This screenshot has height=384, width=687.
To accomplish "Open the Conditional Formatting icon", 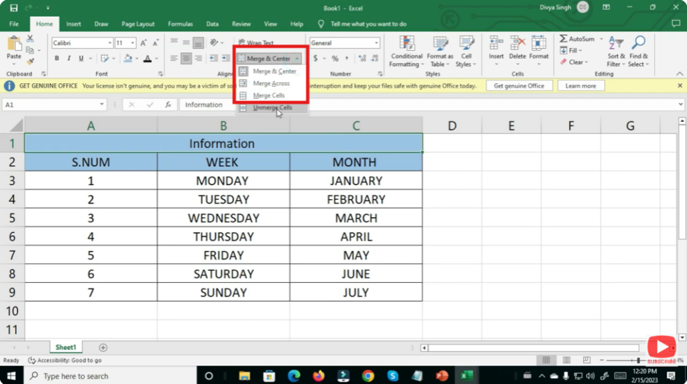I will (x=407, y=44).
